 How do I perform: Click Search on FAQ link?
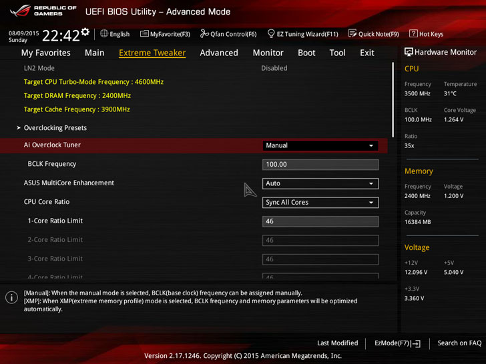(x=459, y=343)
